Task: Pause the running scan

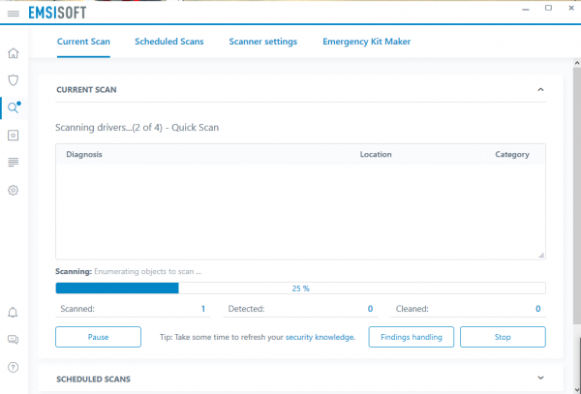Action: tap(98, 337)
